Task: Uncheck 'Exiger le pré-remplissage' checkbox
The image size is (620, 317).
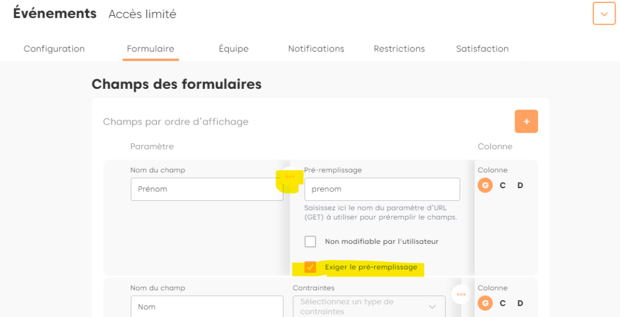Action: point(311,267)
